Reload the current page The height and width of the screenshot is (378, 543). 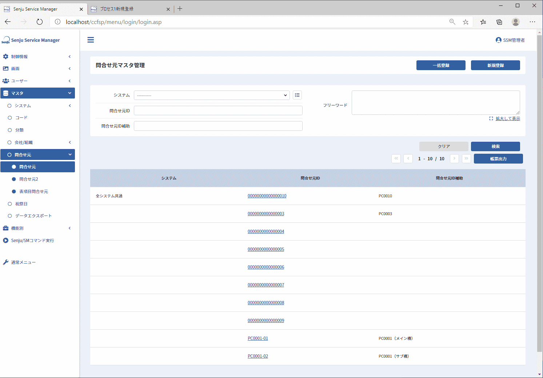[x=40, y=22]
